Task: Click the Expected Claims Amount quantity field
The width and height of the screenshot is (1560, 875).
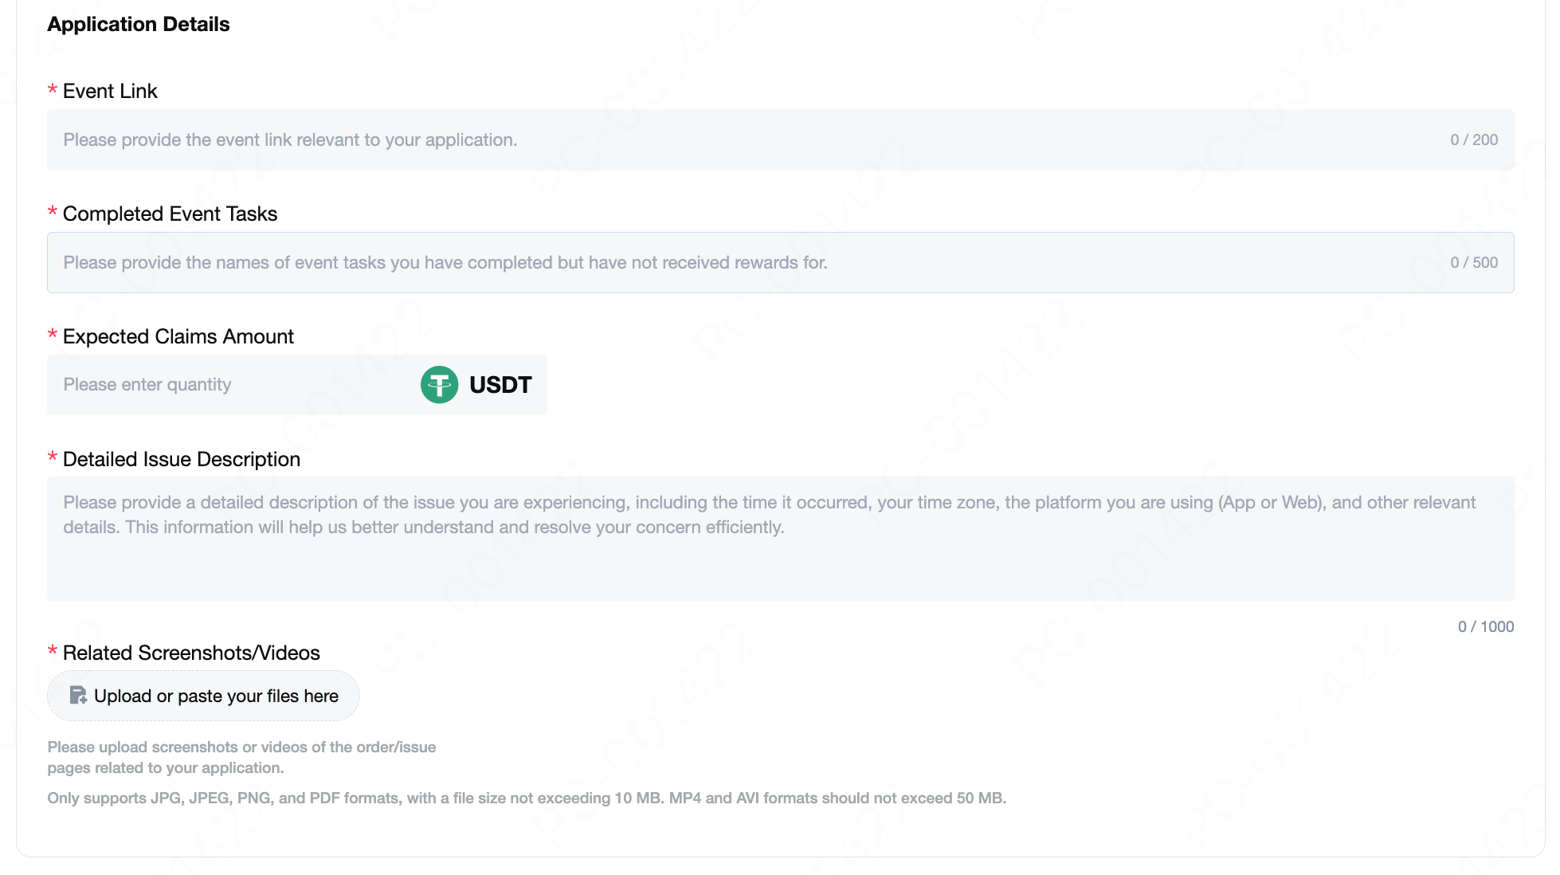Action: (x=231, y=385)
